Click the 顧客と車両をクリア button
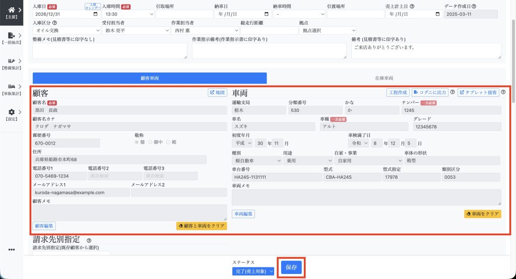516x279 pixels. [202, 226]
